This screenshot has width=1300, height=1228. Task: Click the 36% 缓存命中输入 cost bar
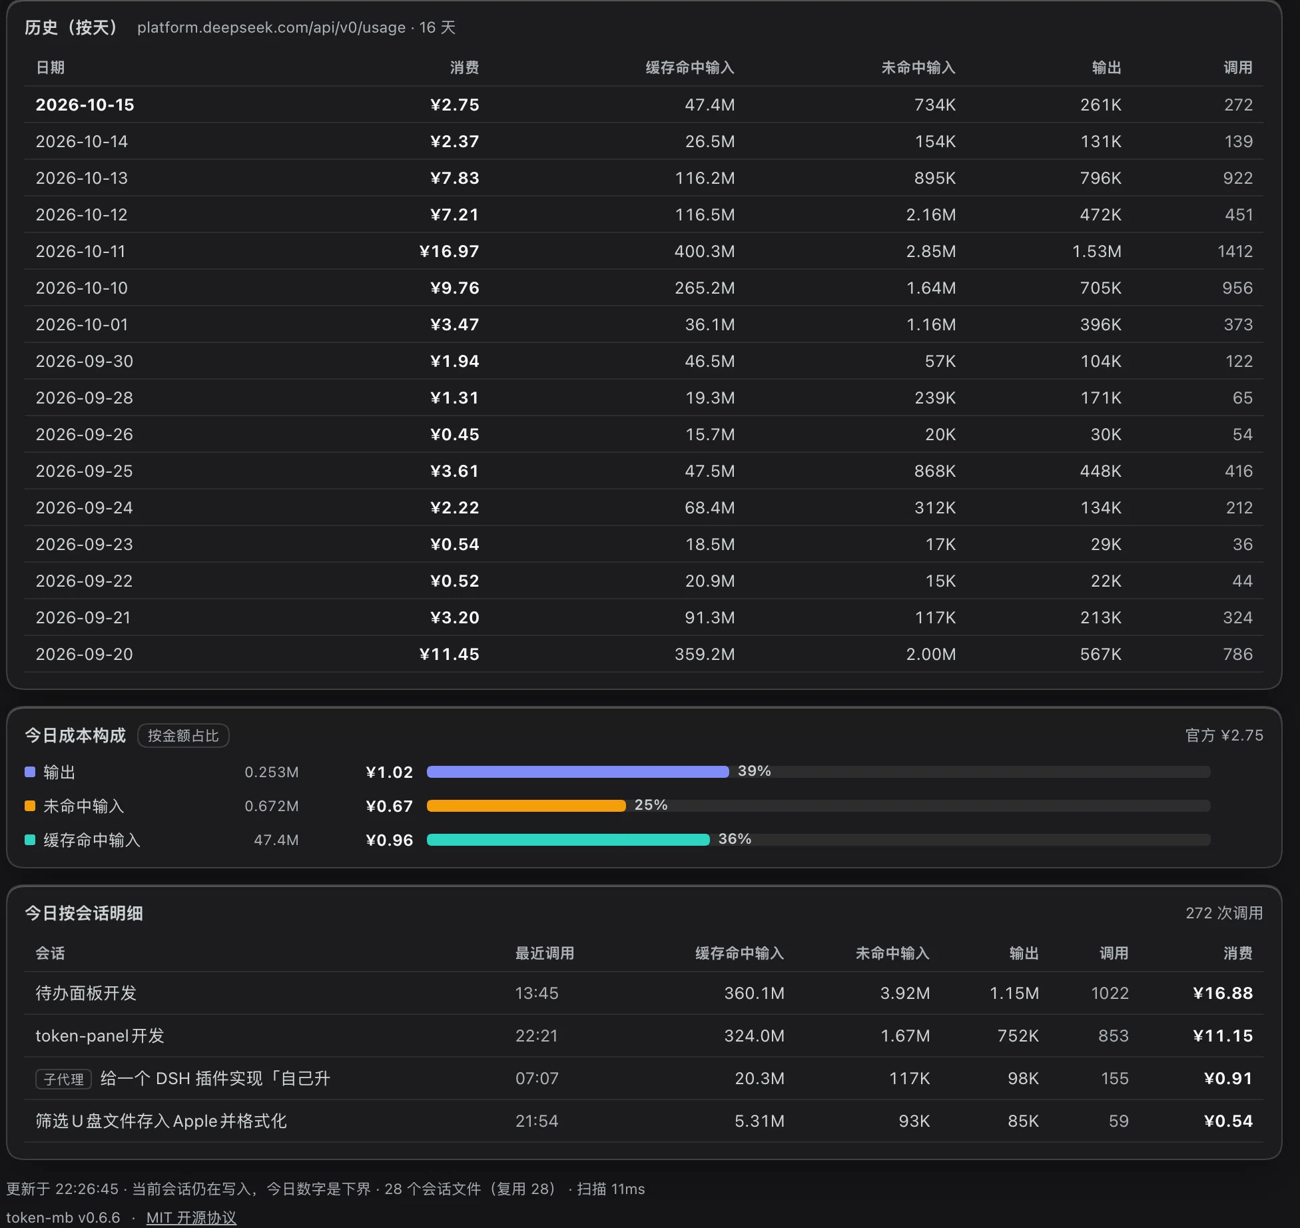[x=568, y=840]
